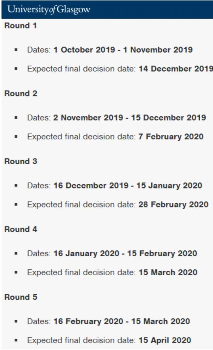Viewport: 213px width, 350px height.
Task: Select the Round 2 heading
Action: (21, 93)
